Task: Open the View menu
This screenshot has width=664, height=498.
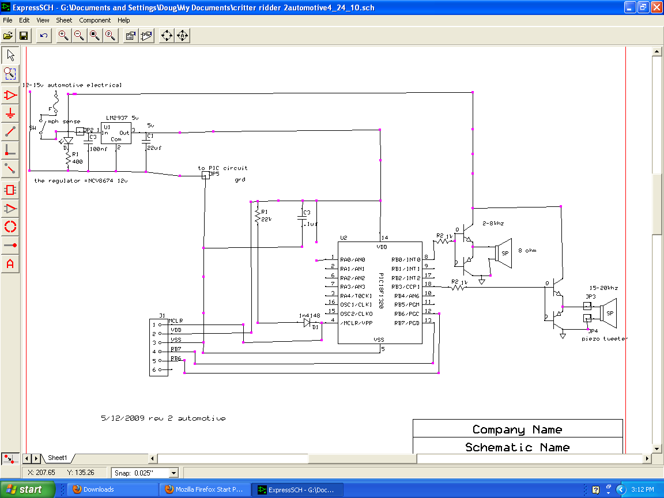Action: (x=43, y=20)
